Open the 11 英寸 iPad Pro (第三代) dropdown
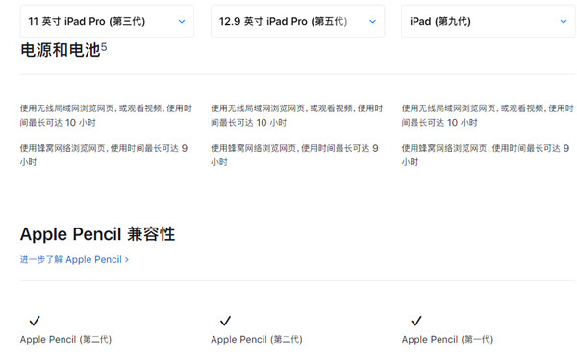Screen dimensions: 577x360 pos(107,22)
